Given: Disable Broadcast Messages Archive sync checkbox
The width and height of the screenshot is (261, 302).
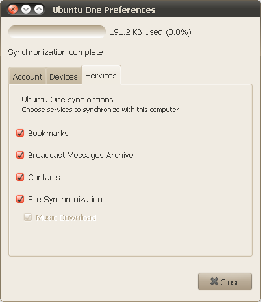Looking at the screenshot, I should click(20, 155).
